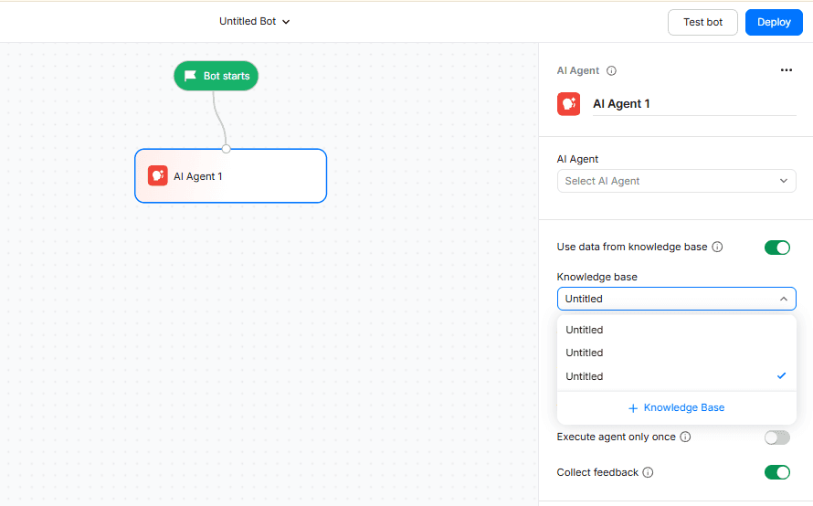Click info icon beside Use data from knowledge base

pos(717,247)
